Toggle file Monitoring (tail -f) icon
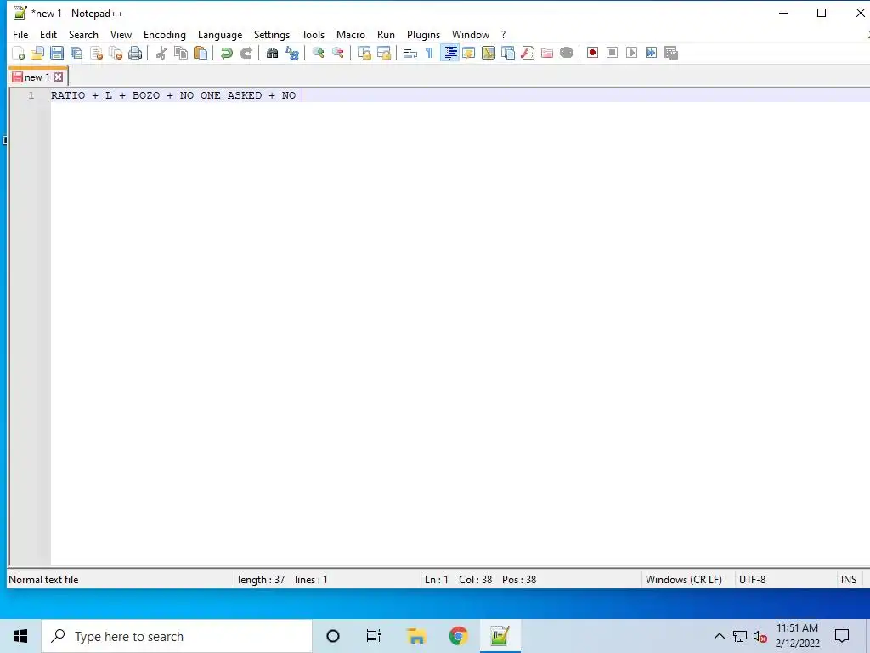Viewport: 870px width, 653px height. tap(567, 53)
